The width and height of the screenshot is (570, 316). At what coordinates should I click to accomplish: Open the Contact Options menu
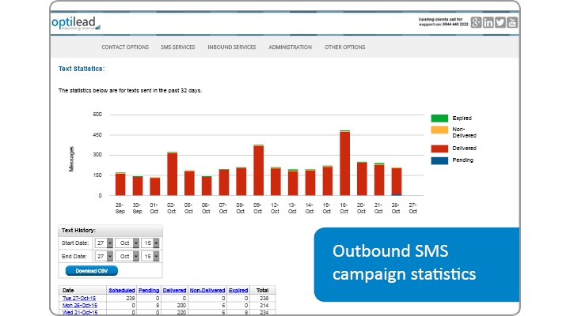125,47
